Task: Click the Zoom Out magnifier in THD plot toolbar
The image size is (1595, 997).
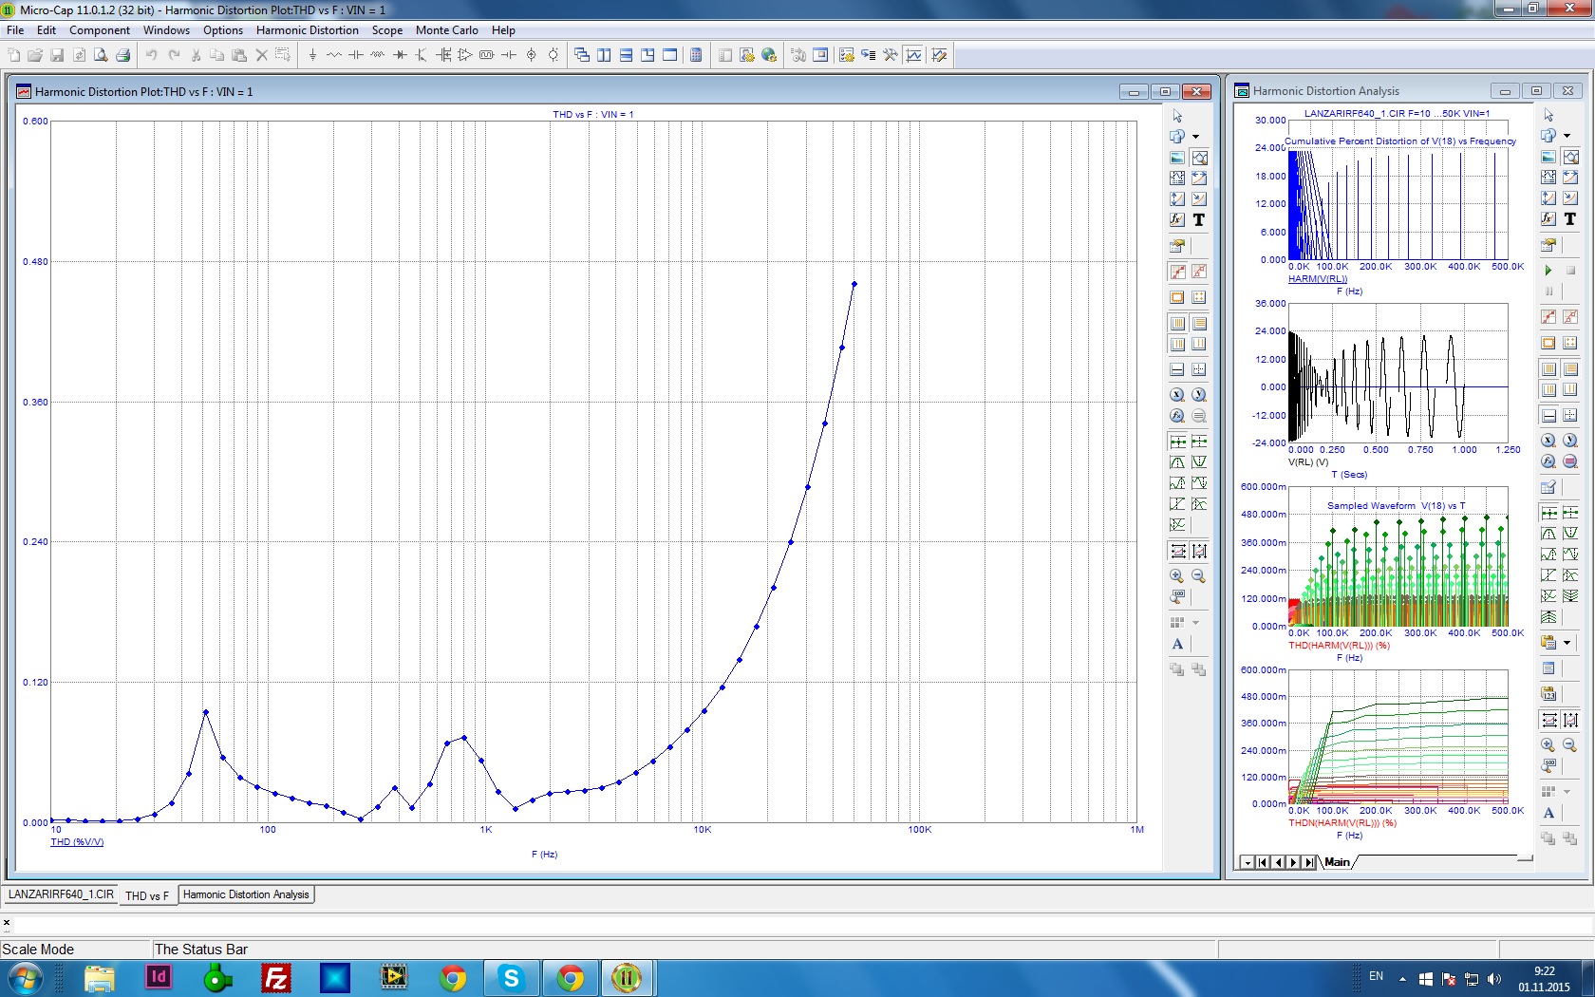Action: tap(1199, 576)
